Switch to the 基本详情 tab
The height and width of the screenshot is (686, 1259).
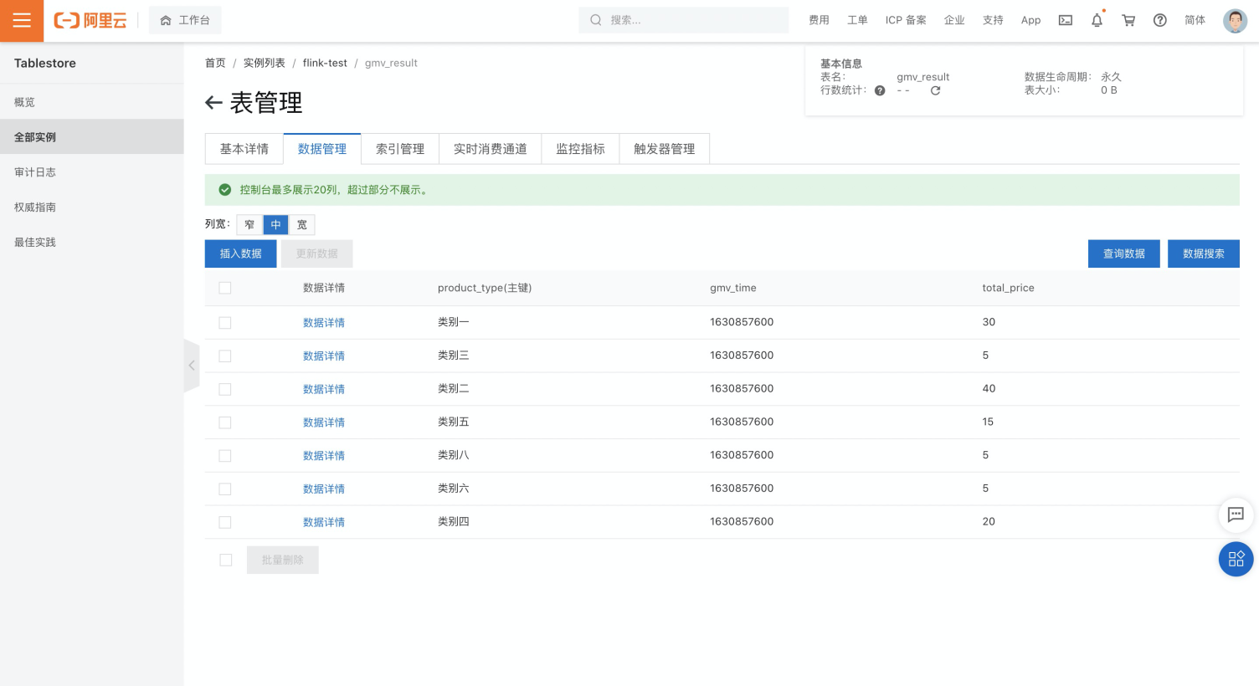(x=244, y=149)
